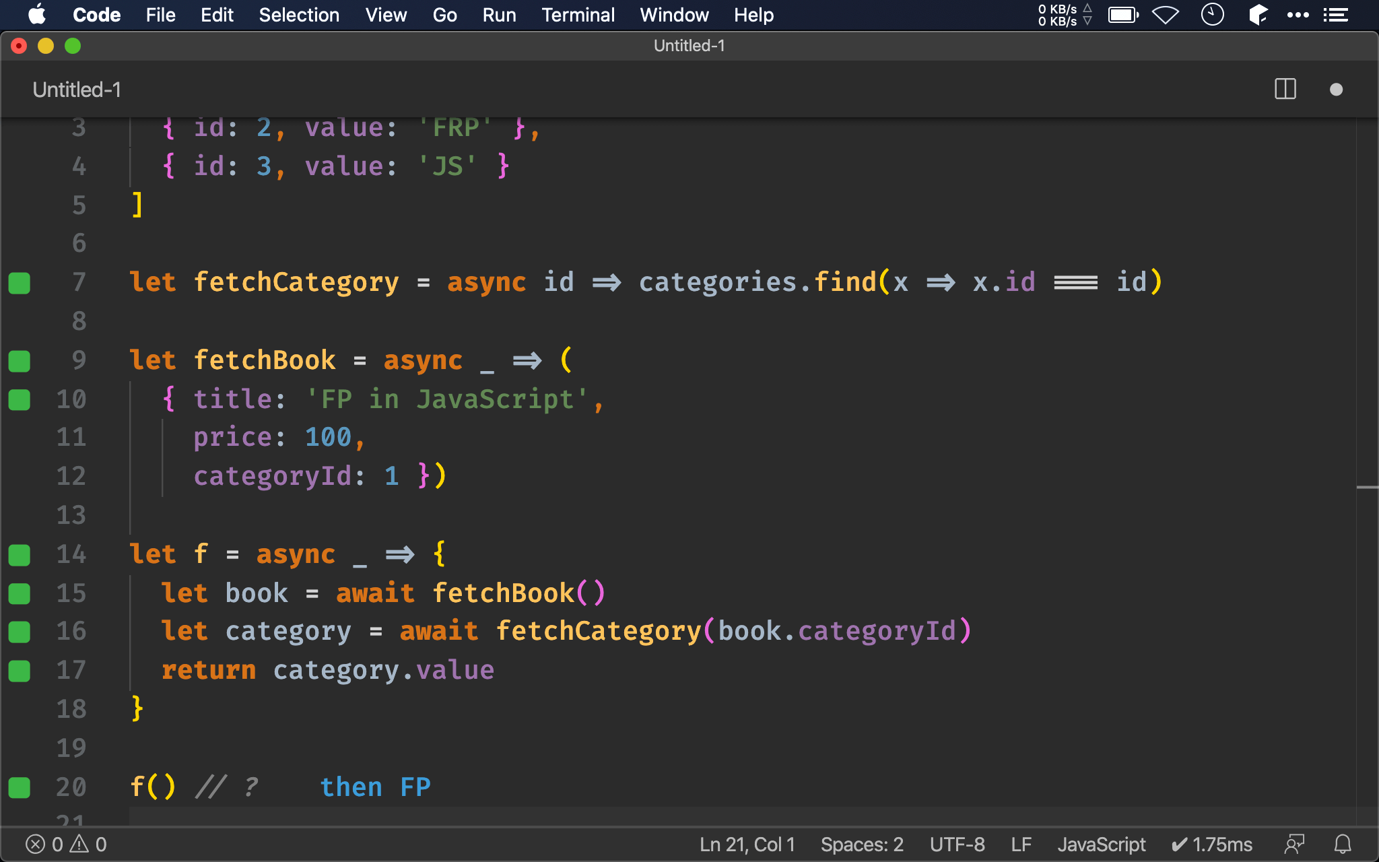
Task: Click the feedback icon in status bar
Action: [x=1294, y=844]
